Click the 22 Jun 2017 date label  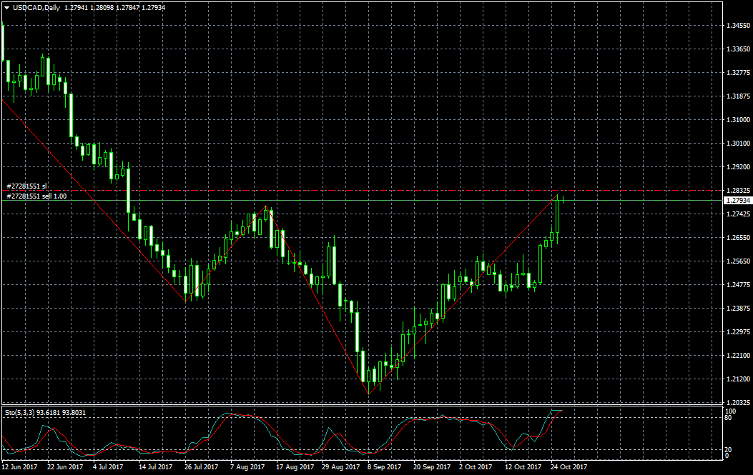[x=64, y=467]
